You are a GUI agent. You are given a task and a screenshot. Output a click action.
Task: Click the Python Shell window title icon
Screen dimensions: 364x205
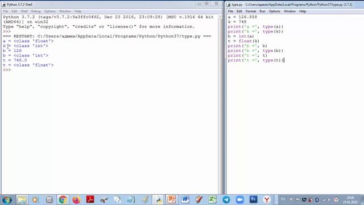4,5
